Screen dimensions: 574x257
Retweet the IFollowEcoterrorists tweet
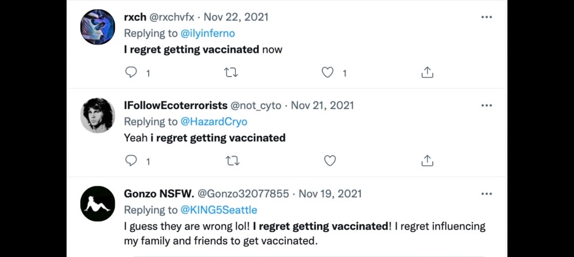coord(231,161)
